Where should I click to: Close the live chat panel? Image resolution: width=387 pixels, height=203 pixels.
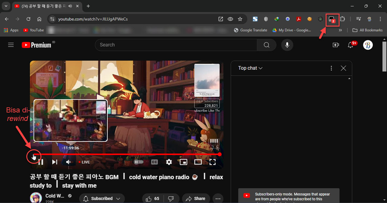tap(343, 68)
